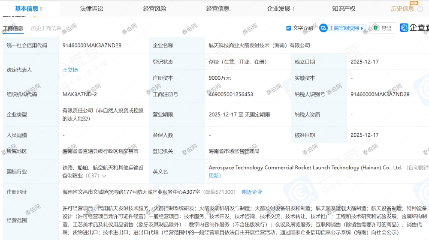This screenshot has height=240, width=429.
Task: Switch to the 法律诉讼 tab
Action: click(92, 9)
